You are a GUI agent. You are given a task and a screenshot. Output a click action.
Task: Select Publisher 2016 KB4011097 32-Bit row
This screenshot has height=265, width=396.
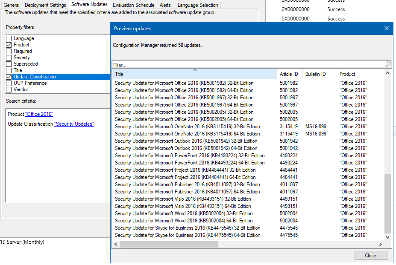[248, 184]
